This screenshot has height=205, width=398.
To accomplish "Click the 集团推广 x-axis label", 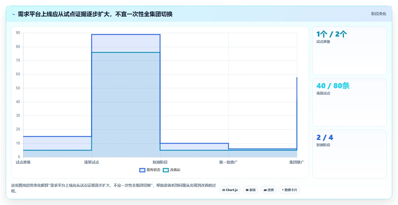I will click(297, 162).
